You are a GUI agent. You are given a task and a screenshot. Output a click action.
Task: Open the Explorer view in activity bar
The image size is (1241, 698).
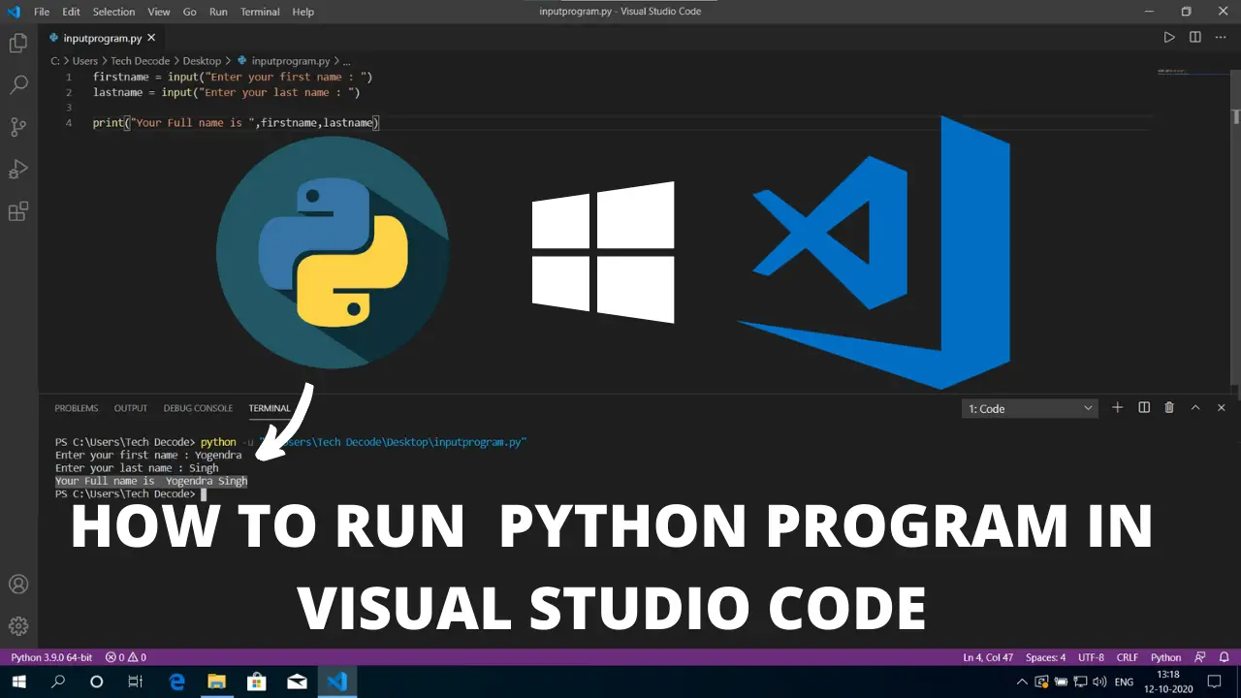pos(18,43)
